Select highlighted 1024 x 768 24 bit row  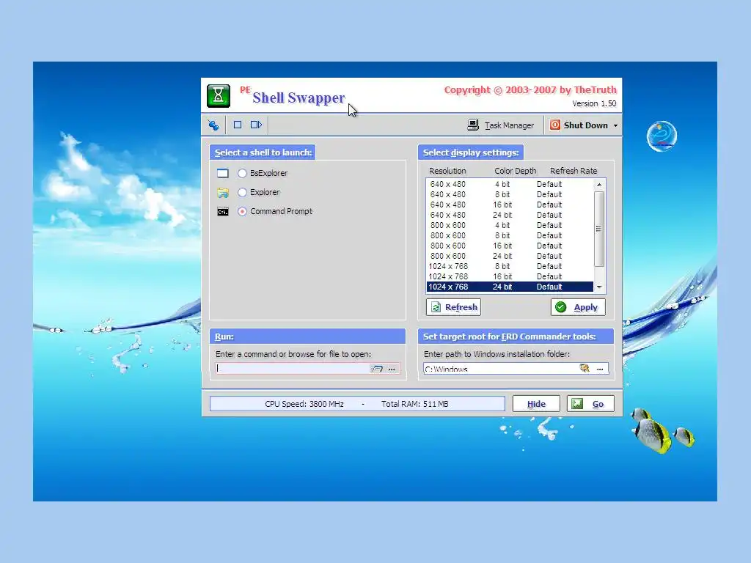pos(510,287)
